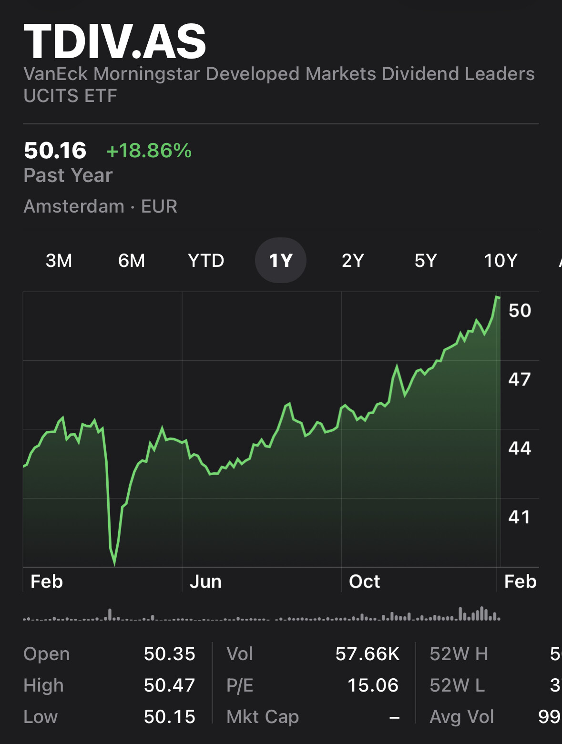The image size is (562, 744).
Task: Tap the Amsterdam · EUR exchange label
Action: click(x=101, y=206)
